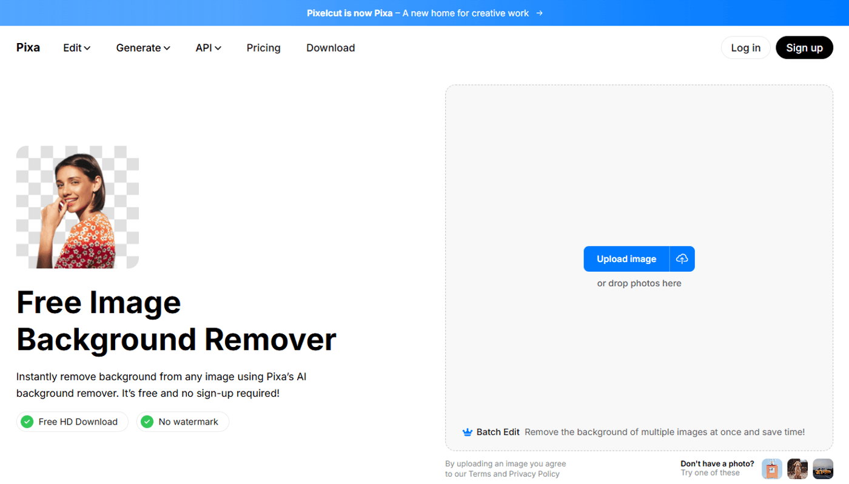Expand the Edit dropdown menu
The width and height of the screenshot is (849, 484).
coord(76,48)
